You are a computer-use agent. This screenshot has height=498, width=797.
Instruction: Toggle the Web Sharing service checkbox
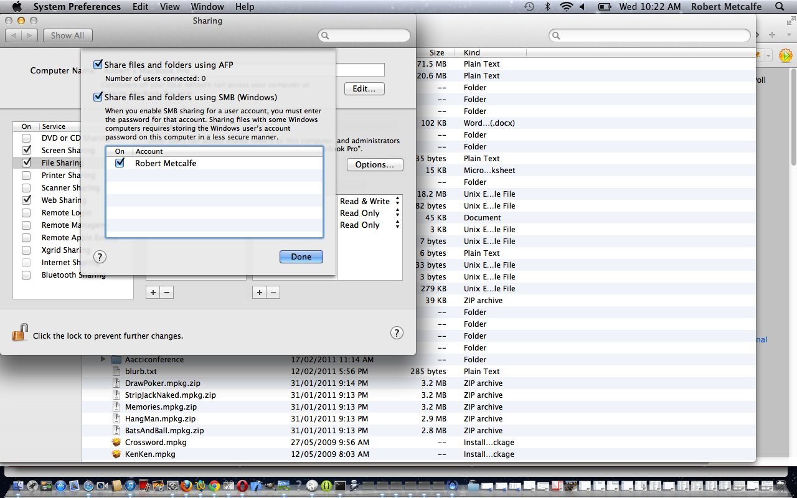26,200
